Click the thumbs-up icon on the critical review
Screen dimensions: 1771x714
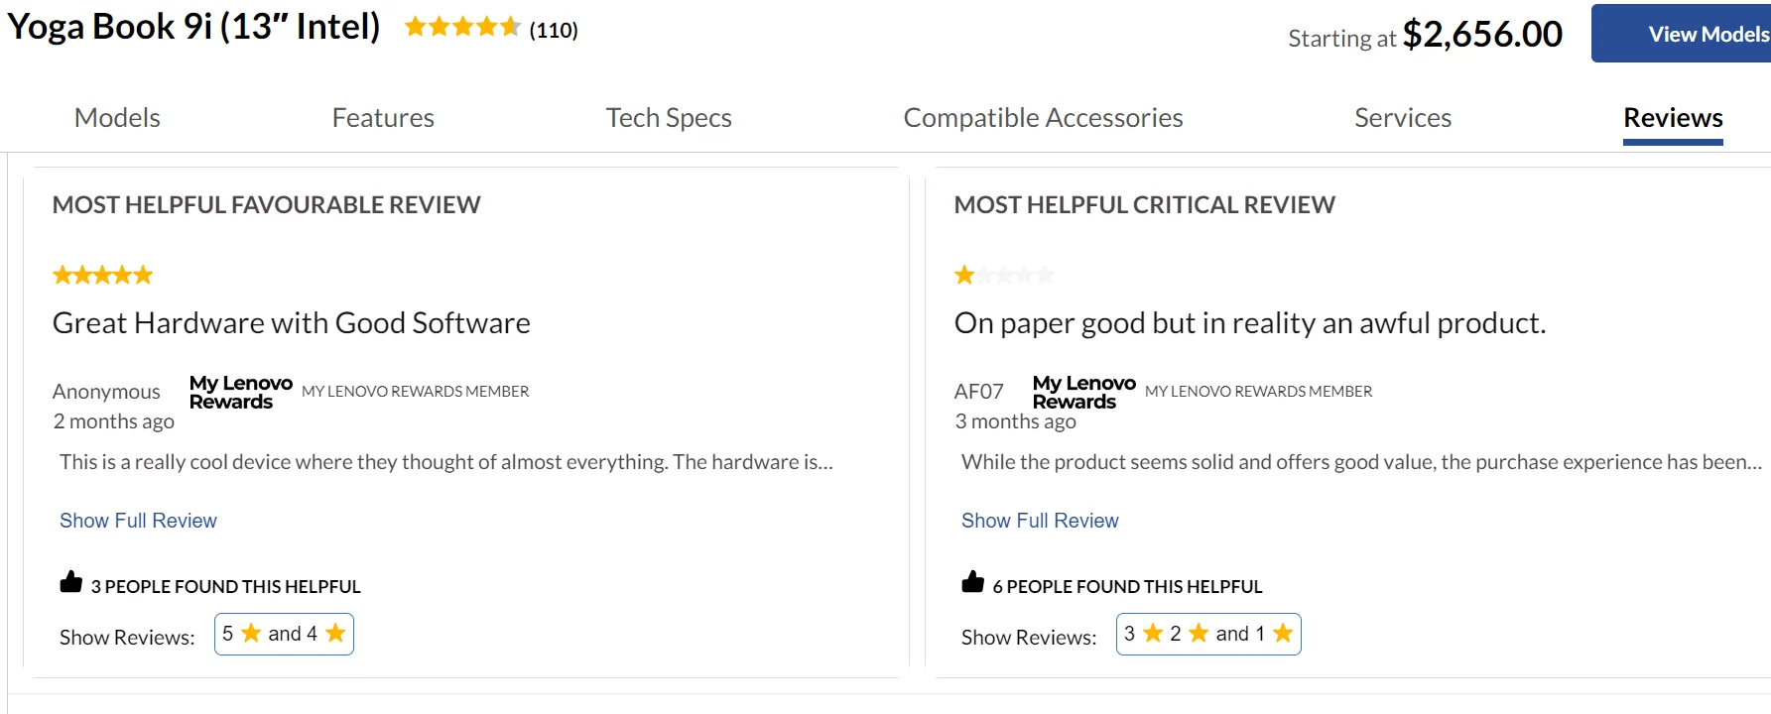click(971, 582)
